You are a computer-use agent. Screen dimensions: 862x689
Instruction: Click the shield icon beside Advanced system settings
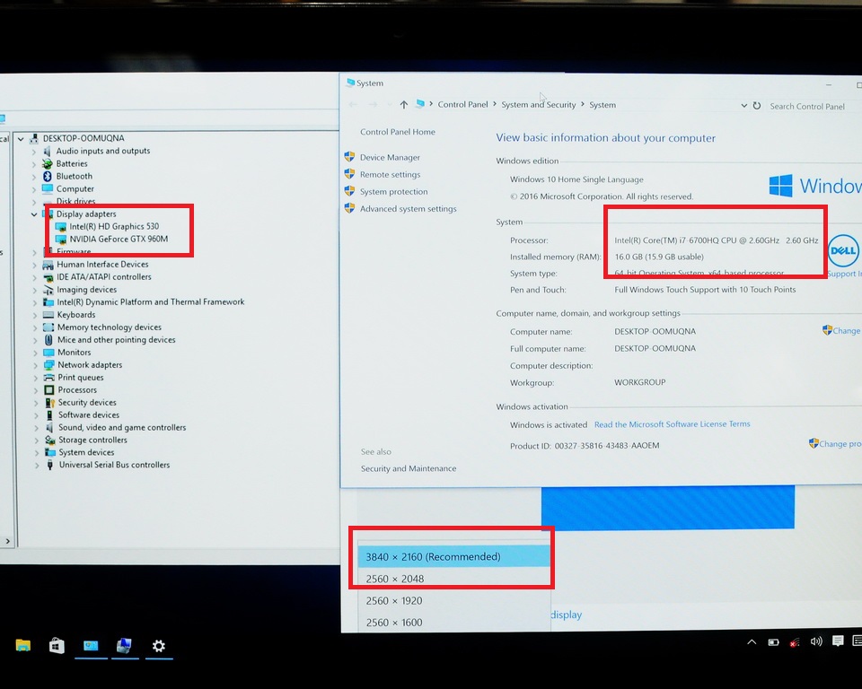pyautogui.click(x=349, y=208)
